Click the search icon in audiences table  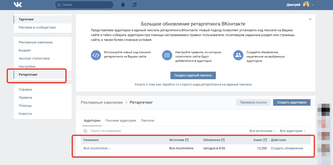[x=85, y=131]
